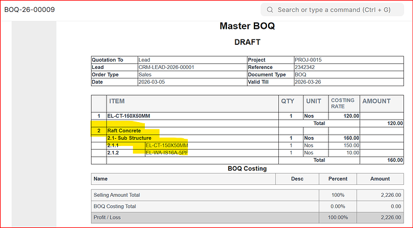Click the costing rate 150.00 cell
This screenshot has height=228, width=413.
pyautogui.click(x=344, y=145)
